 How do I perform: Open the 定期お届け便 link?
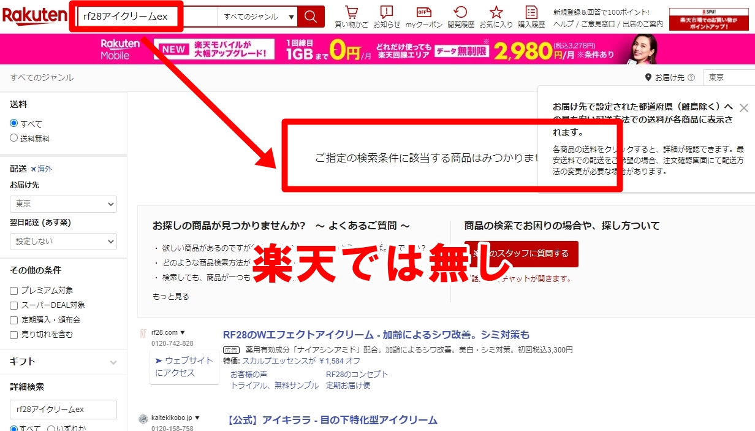point(348,386)
